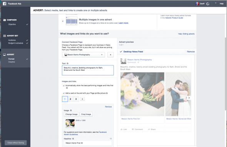Go to Objective step
The image size is (227, 147).
pyautogui.click(x=12, y=24)
